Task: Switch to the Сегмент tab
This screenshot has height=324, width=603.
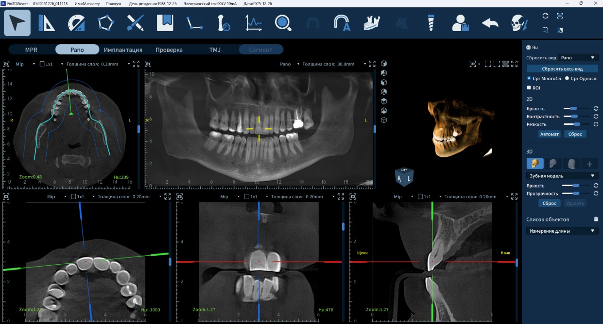Action: tap(261, 49)
